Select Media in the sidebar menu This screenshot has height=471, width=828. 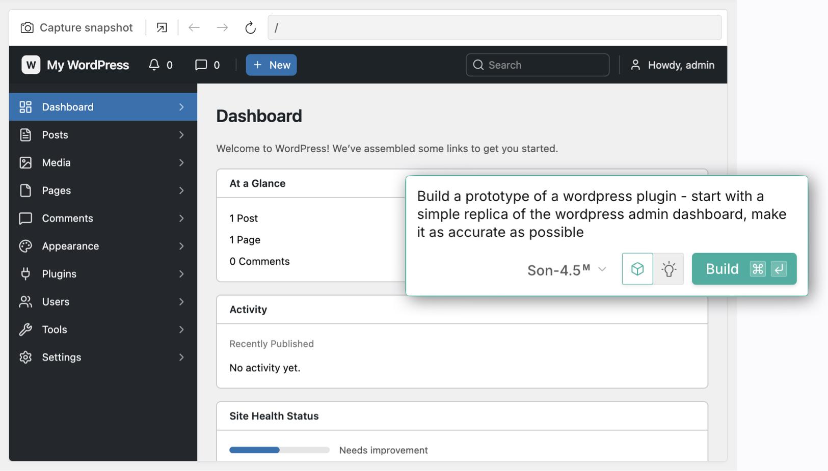pos(103,162)
